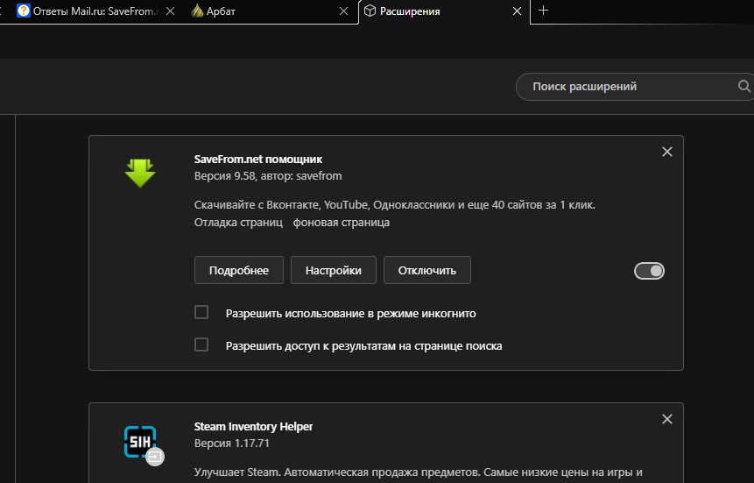
Task: Click the Steam Inventory Helper SIH icon
Action: click(x=140, y=442)
